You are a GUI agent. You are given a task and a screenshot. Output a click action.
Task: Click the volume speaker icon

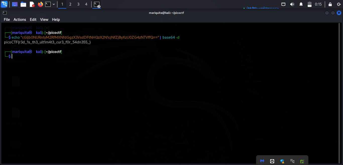[x=292, y=4]
